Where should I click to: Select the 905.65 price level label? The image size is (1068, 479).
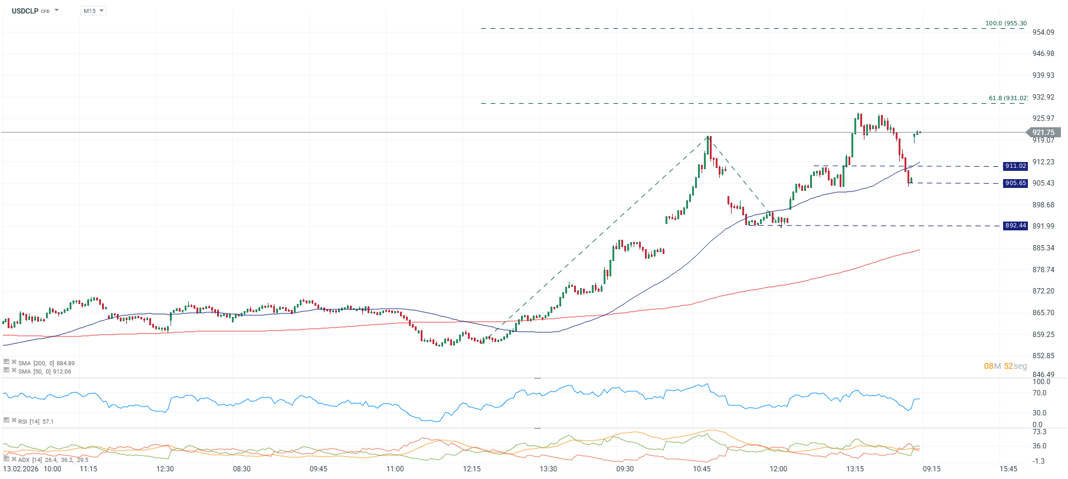(x=1015, y=183)
